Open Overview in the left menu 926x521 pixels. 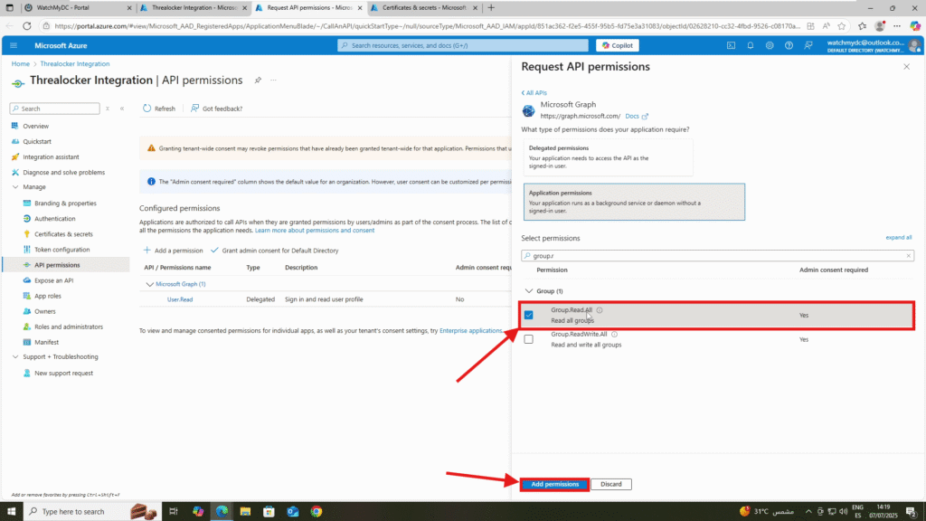[x=35, y=126]
